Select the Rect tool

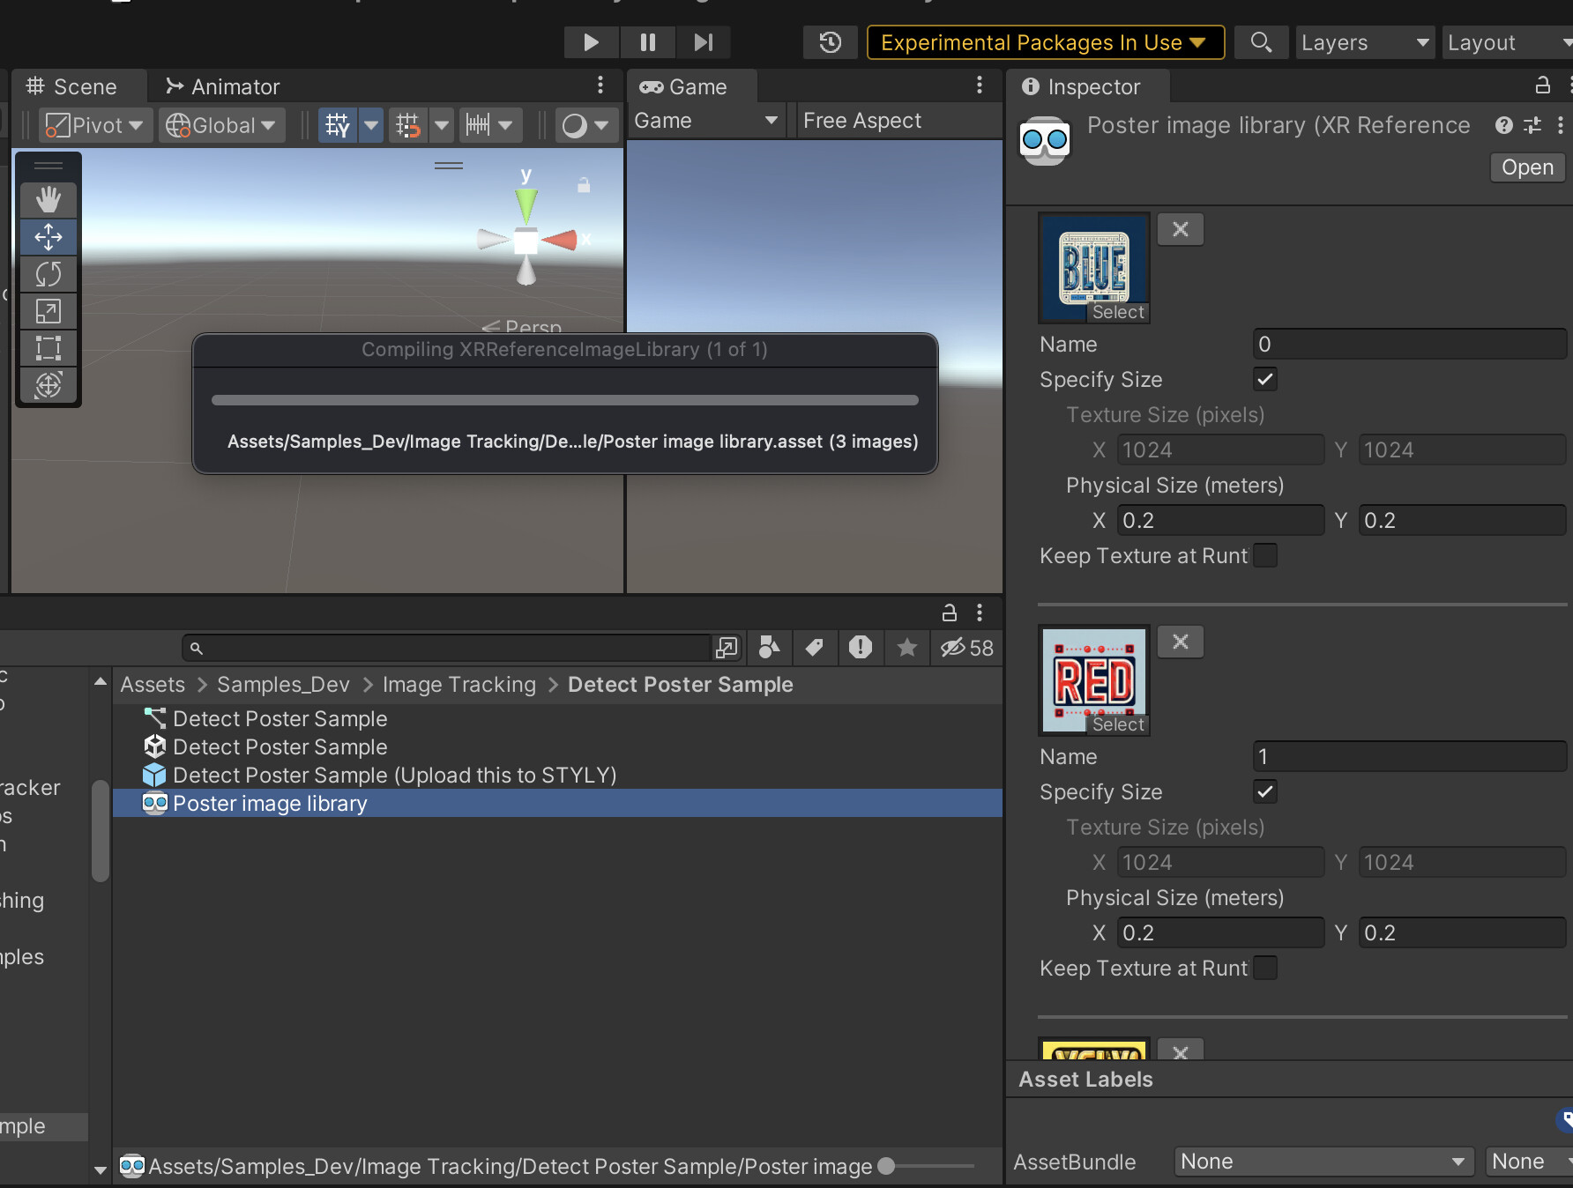48,348
